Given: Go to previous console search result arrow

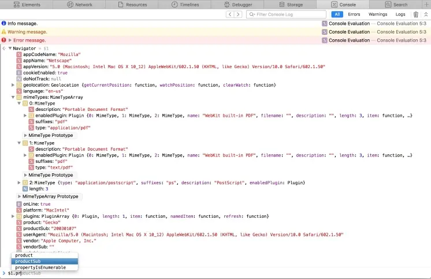Looking at the screenshot, I should pyautogui.click(x=230, y=14).
